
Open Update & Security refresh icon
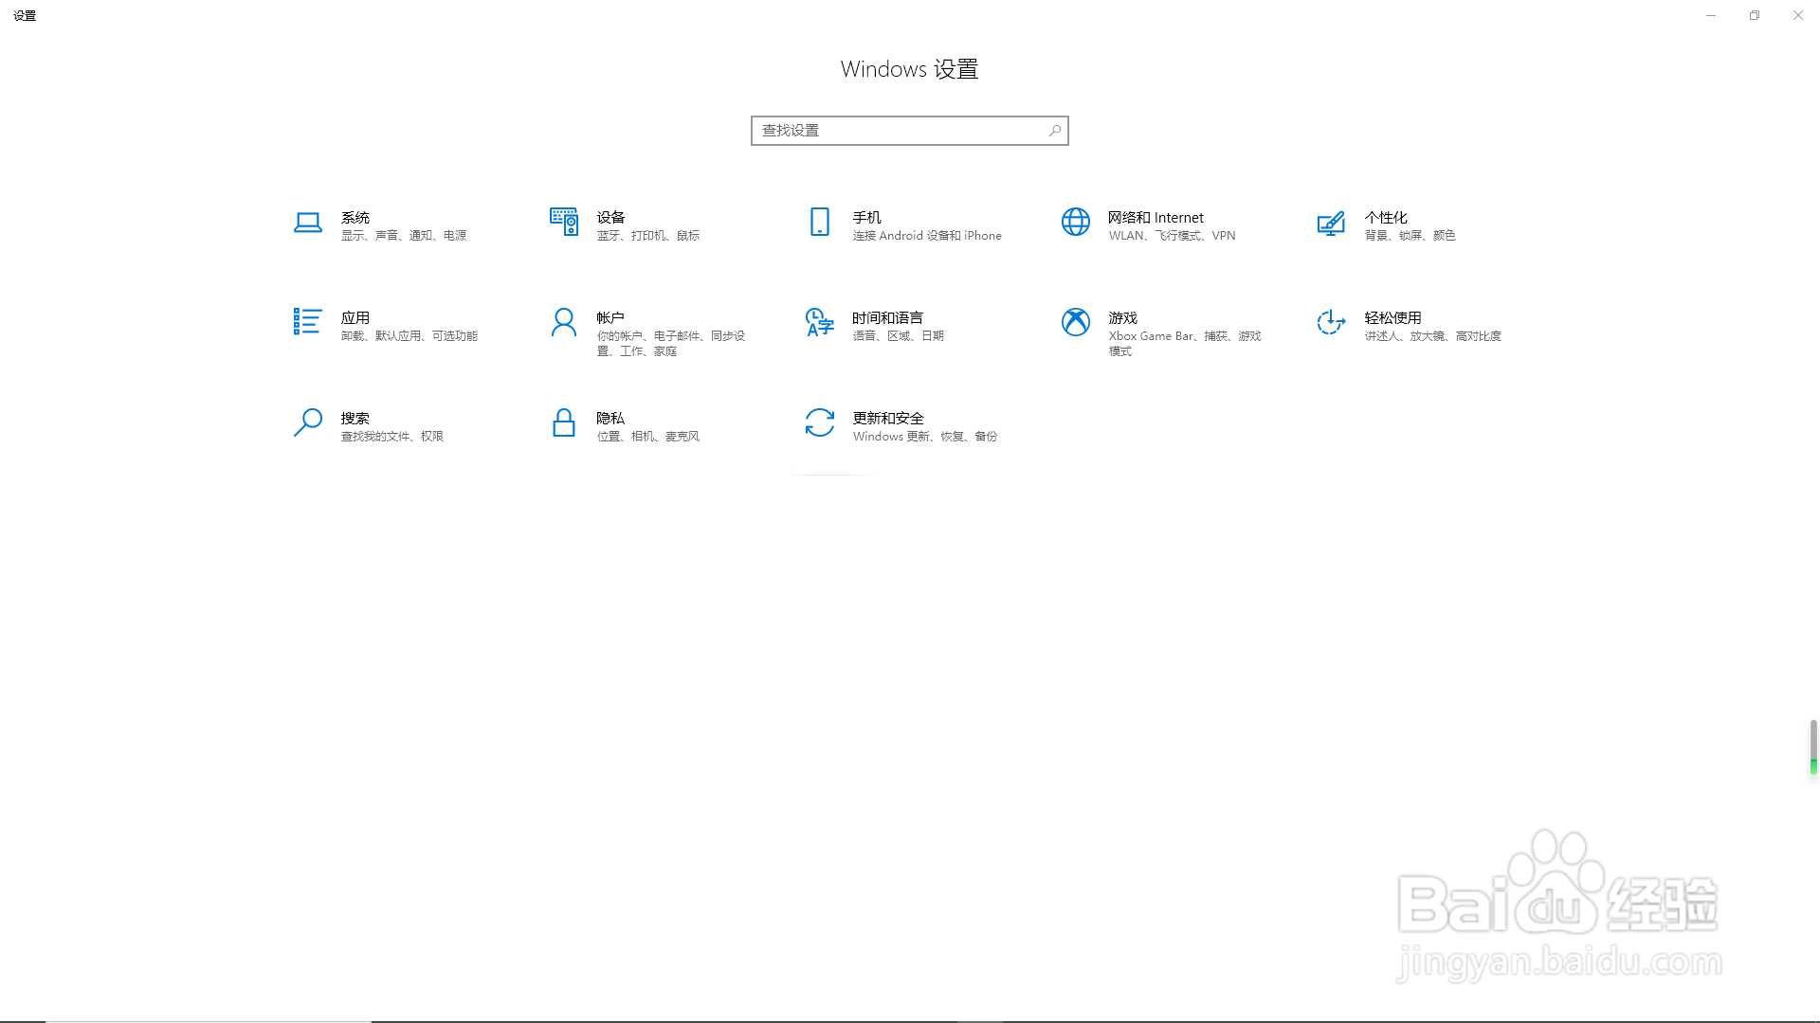pos(819,422)
